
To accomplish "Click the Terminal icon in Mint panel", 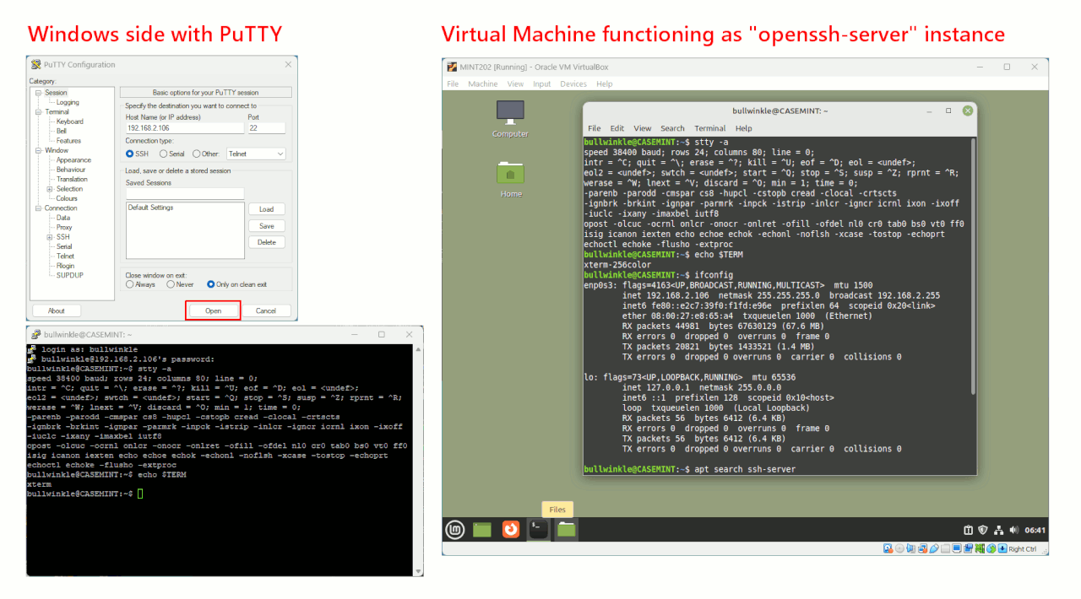I will (x=538, y=530).
